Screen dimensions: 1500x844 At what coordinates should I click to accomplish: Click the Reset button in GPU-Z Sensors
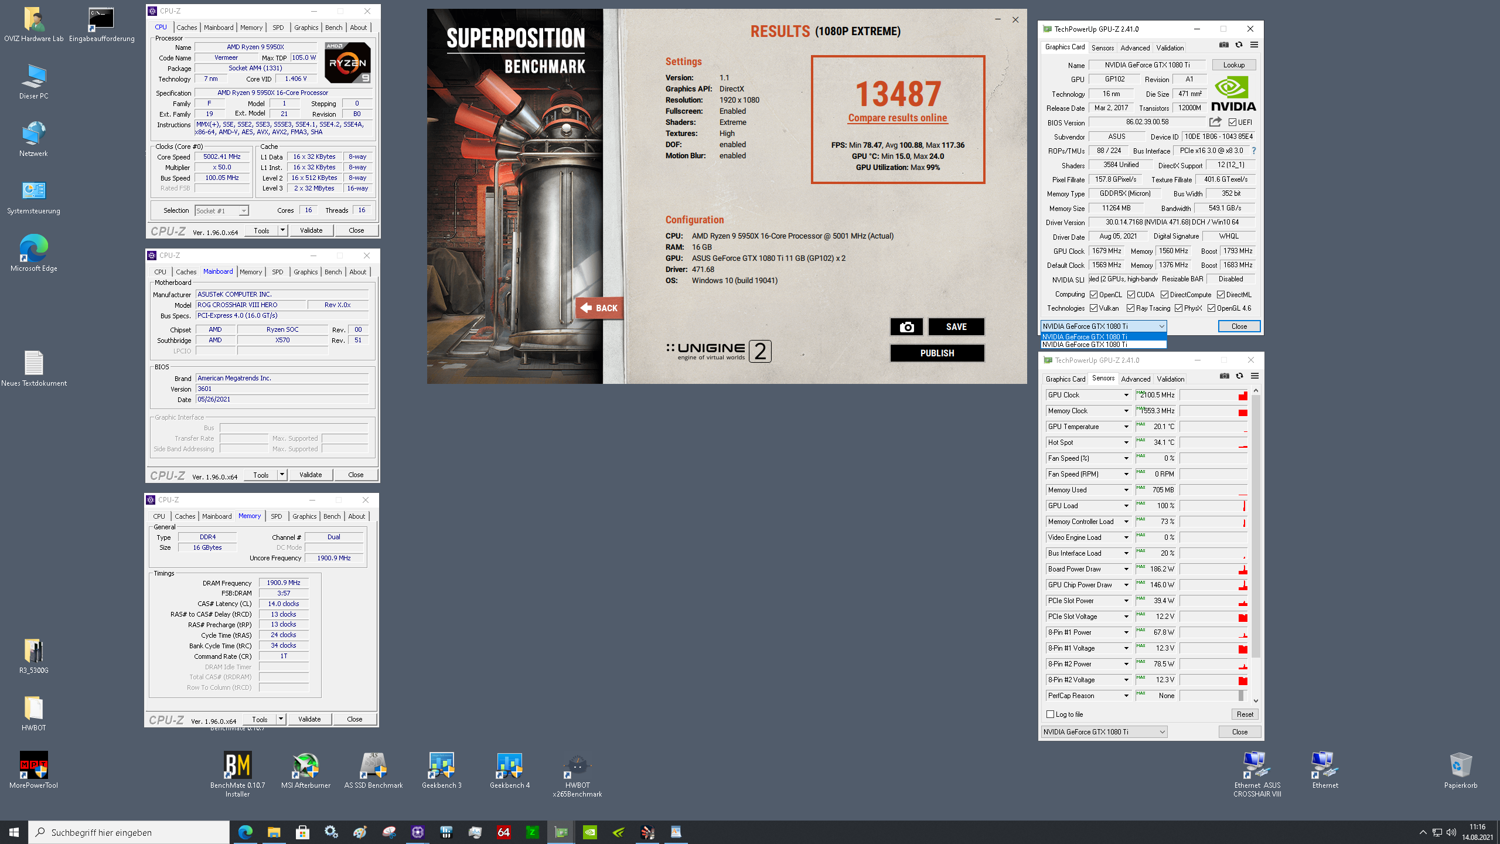click(x=1245, y=714)
